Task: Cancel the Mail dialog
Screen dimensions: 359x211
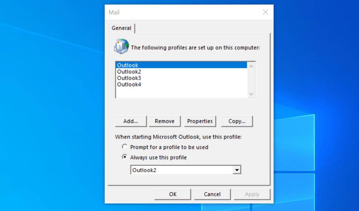Action: coord(212,194)
